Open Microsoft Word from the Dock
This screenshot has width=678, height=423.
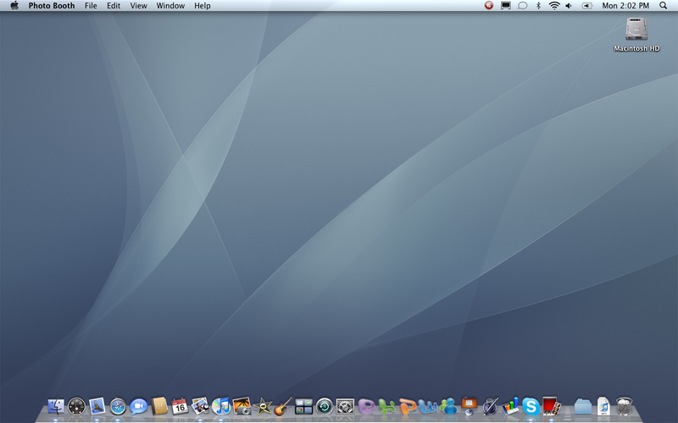(x=428, y=406)
